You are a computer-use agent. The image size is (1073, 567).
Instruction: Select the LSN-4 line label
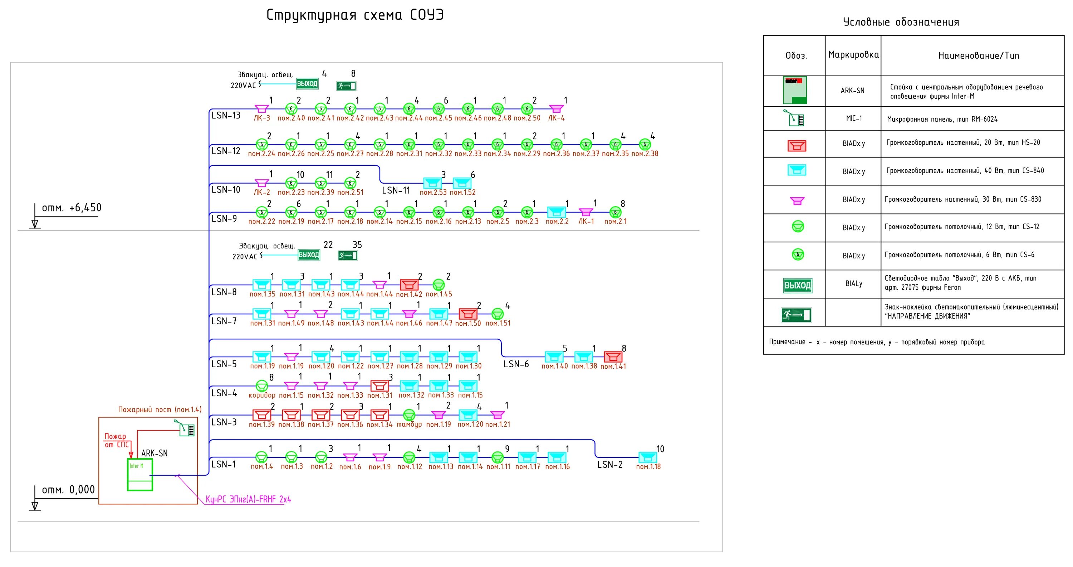[x=224, y=393]
